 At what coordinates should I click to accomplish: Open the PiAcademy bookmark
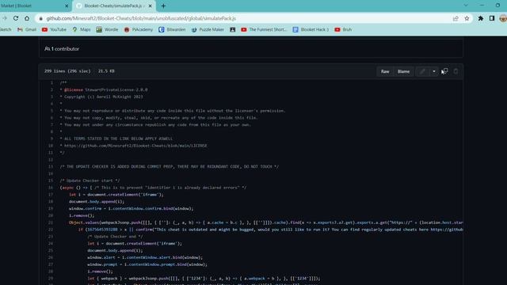click(x=139, y=29)
